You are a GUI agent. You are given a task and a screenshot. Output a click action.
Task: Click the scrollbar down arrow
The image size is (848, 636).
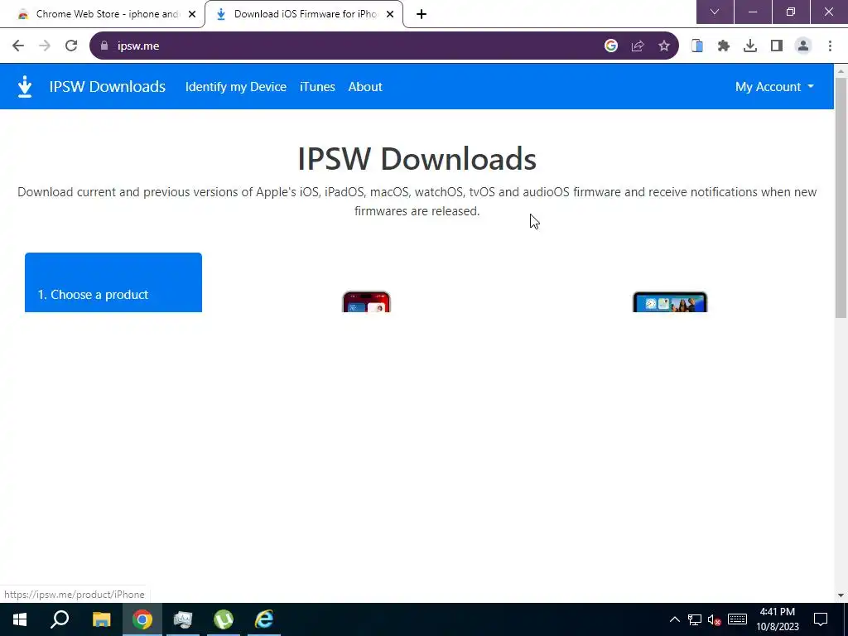(841, 595)
